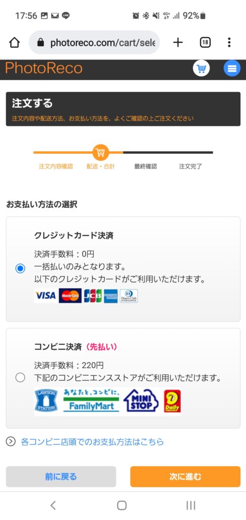Open 各コンビニ店頭でのお支払方法はこちら link

pyautogui.click(x=92, y=442)
